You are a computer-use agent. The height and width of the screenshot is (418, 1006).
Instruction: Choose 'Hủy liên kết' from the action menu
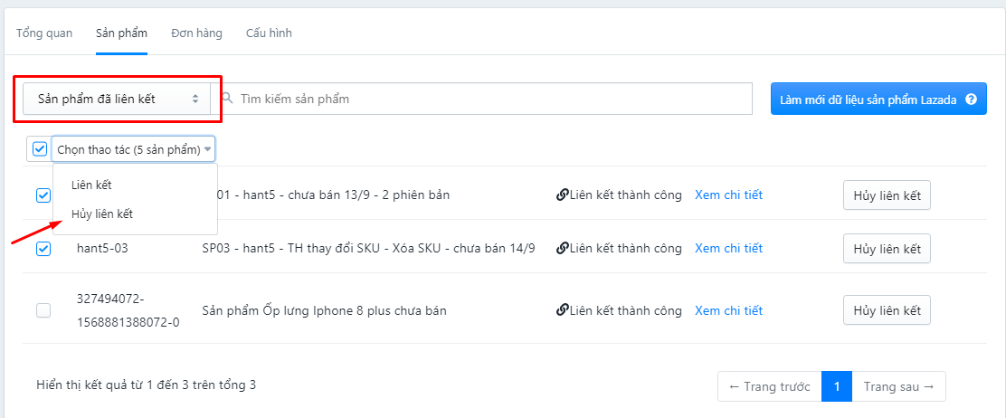tap(102, 214)
